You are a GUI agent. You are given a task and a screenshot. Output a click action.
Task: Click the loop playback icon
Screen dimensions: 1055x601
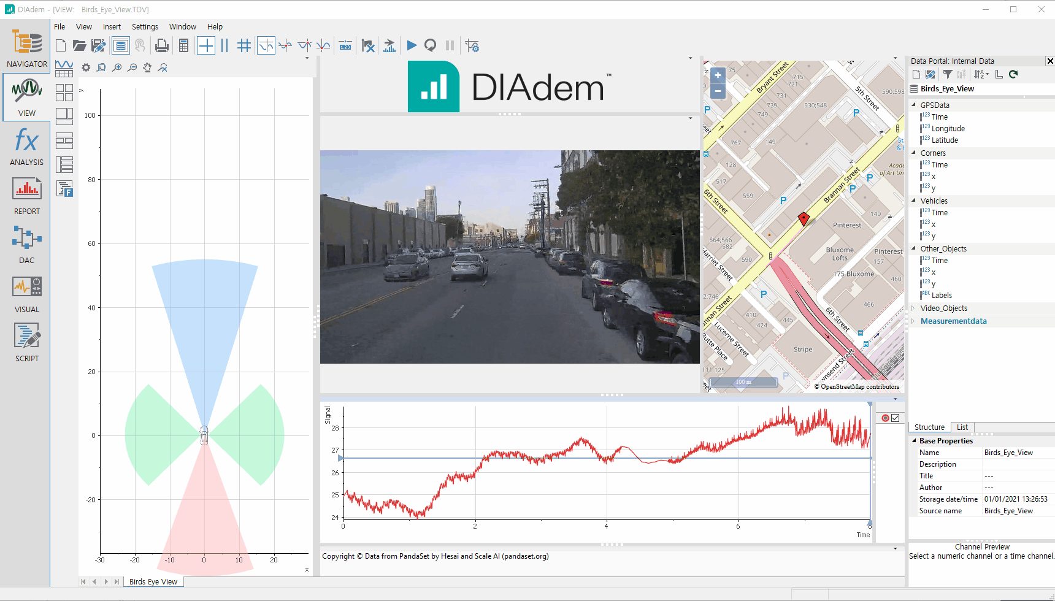431,45
